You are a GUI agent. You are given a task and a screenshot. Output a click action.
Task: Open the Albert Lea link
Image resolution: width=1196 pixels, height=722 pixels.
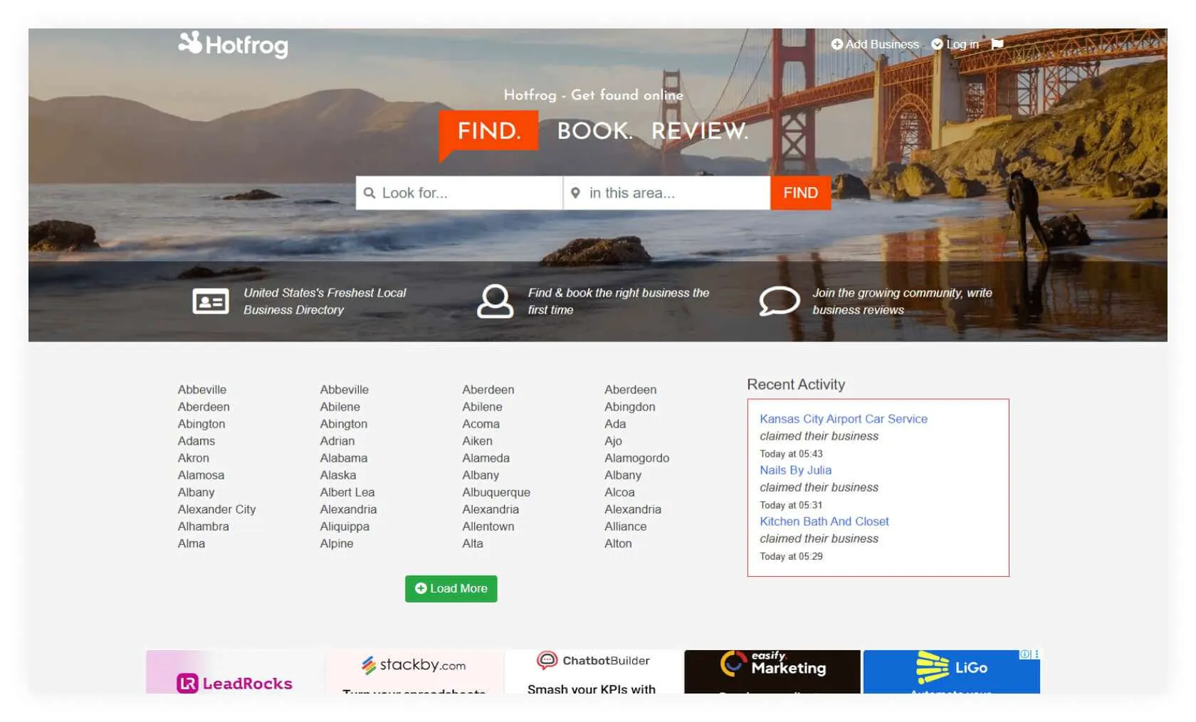347,492
